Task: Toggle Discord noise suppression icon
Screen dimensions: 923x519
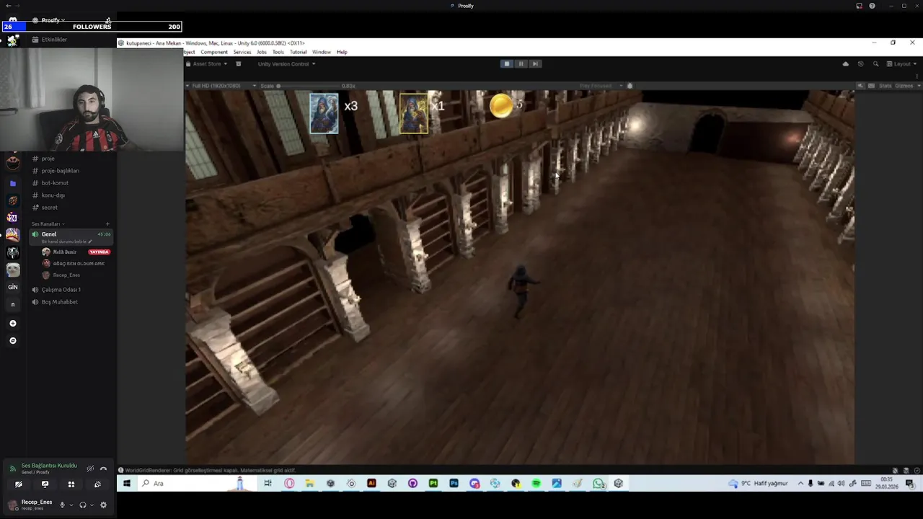Action: tap(90, 469)
